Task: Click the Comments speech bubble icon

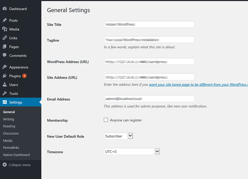Action: [5, 55]
